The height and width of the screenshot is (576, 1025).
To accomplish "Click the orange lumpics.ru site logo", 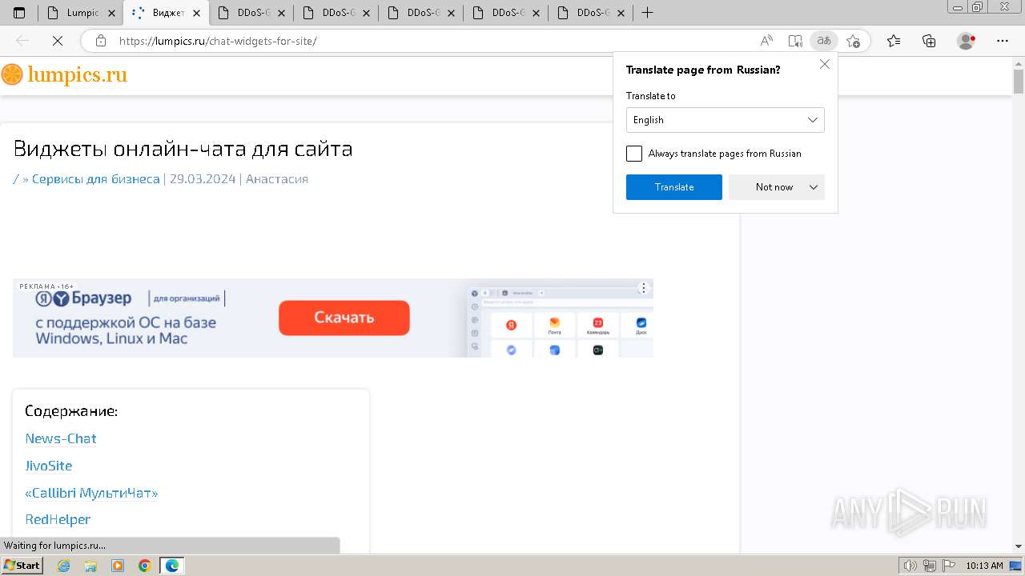I will 64,75.
